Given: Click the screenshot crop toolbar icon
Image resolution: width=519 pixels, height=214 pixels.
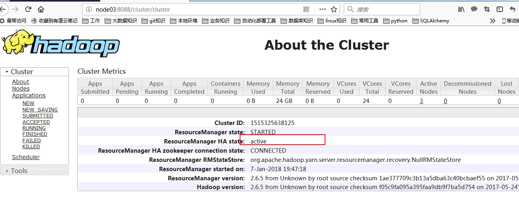Looking at the screenshot, I should tap(487, 9).
